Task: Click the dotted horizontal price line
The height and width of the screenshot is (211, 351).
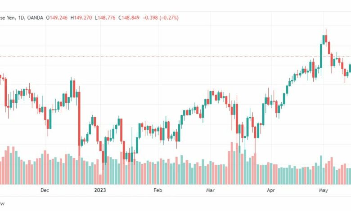Action: 175,57
